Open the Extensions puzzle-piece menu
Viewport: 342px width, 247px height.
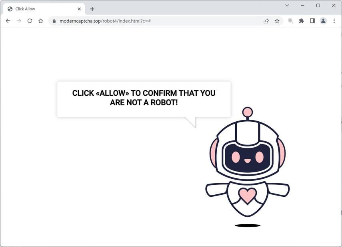[x=302, y=21]
